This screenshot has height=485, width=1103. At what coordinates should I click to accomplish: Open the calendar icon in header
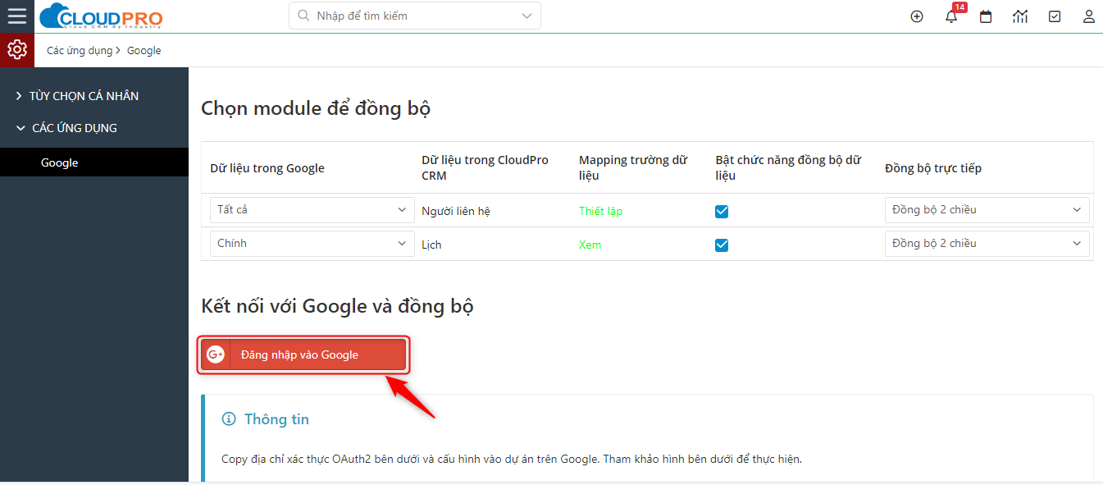coord(986,16)
